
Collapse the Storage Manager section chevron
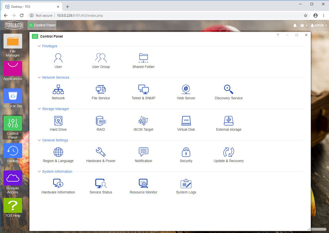click(39, 109)
